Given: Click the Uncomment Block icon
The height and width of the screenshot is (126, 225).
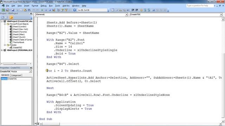Looking at the screenshot, I should (x=149, y=10).
